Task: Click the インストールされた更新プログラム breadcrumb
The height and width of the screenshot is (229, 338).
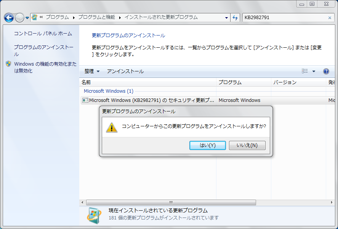Action: [x=161, y=17]
